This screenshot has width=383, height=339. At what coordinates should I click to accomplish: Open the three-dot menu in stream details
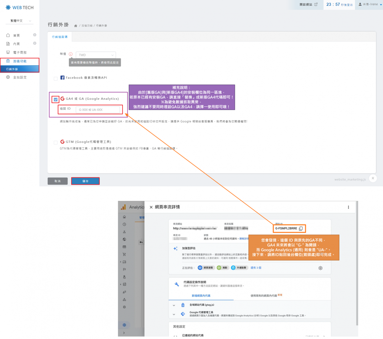click(348, 207)
